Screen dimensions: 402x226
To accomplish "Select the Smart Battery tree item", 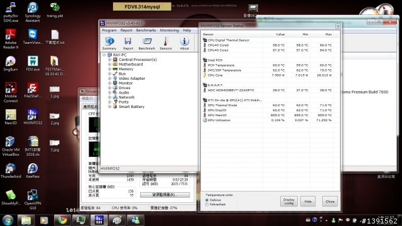I will point(131,107).
